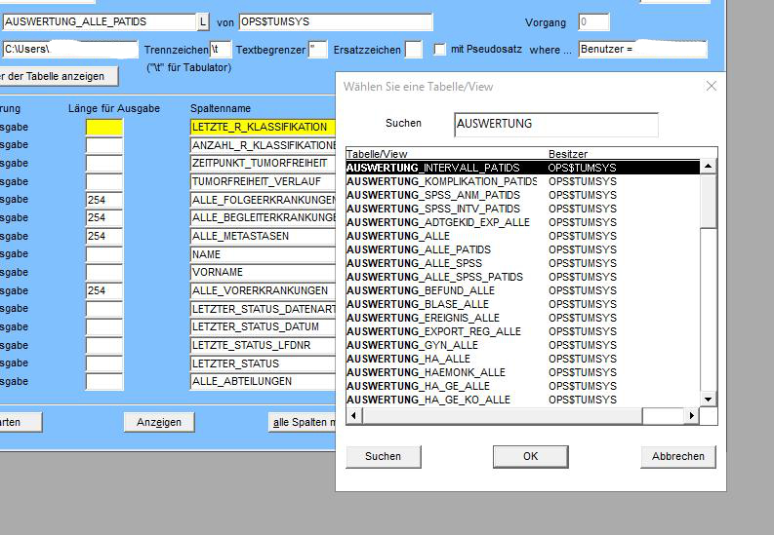Screen dimensions: 774x535
Task: Select AUSWERTUNG_ALLE_SPSS entry
Action: (414, 263)
